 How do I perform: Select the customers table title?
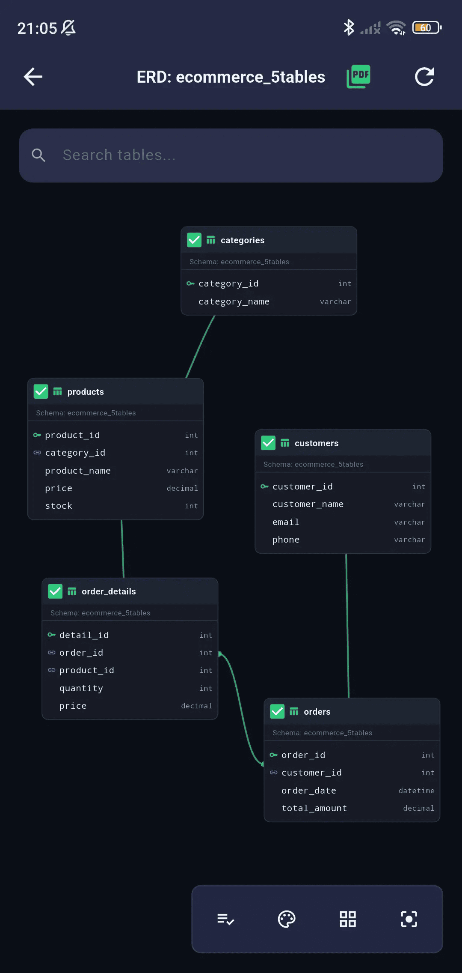tap(317, 443)
